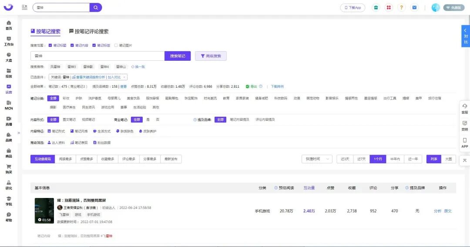Sort by 点赞最多 tab
Image resolution: width=470 pixels, height=247 pixels.
pyautogui.click(x=86, y=159)
